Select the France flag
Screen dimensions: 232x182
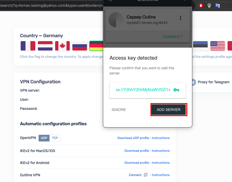click(28, 46)
